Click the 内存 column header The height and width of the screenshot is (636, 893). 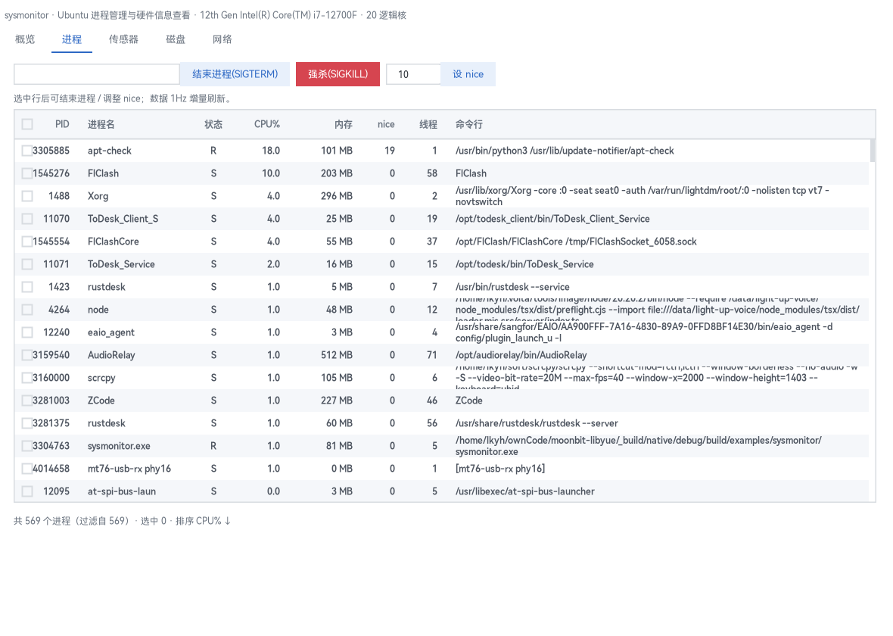[344, 124]
